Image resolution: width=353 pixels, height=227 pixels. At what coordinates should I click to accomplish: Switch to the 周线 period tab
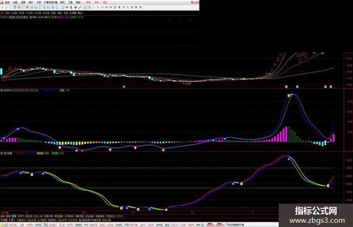[60, 13]
